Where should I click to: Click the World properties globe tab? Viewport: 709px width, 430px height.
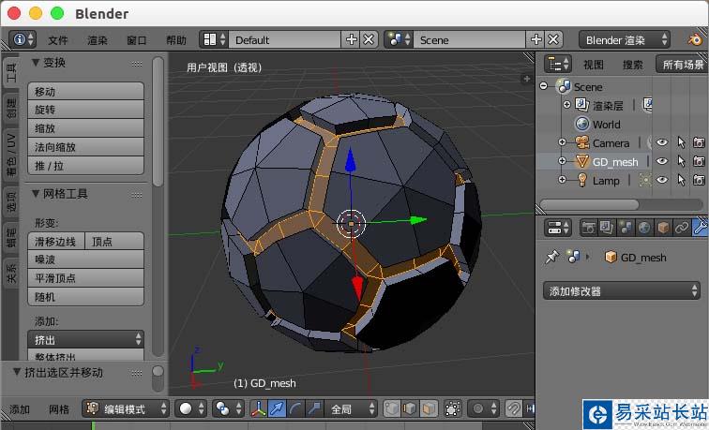pyautogui.click(x=644, y=228)
